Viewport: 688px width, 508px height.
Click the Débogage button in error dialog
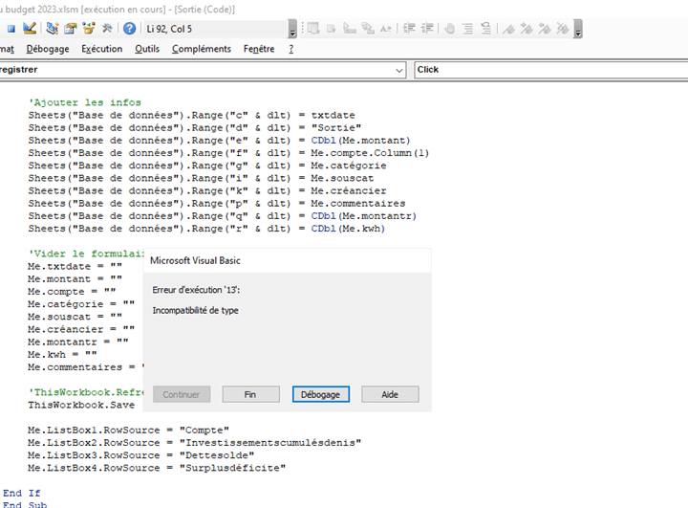pyautogui.click(x=321, y=394)
